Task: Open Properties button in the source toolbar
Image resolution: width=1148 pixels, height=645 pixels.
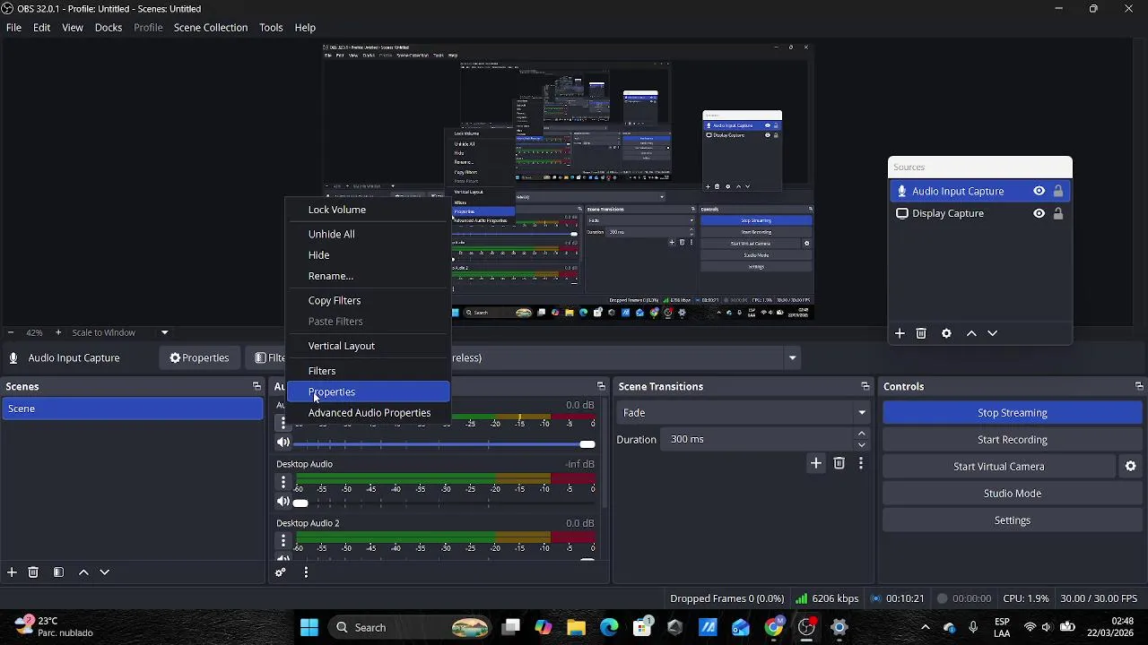Action: [x=199, y=358]
